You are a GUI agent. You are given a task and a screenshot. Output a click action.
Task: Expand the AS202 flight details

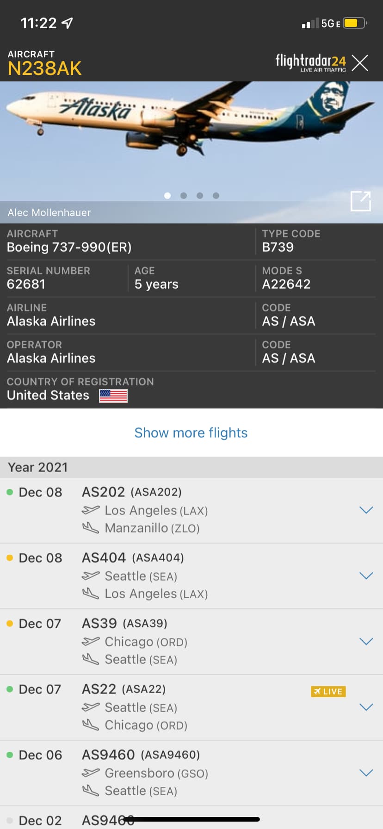click(x=366, y=510)
